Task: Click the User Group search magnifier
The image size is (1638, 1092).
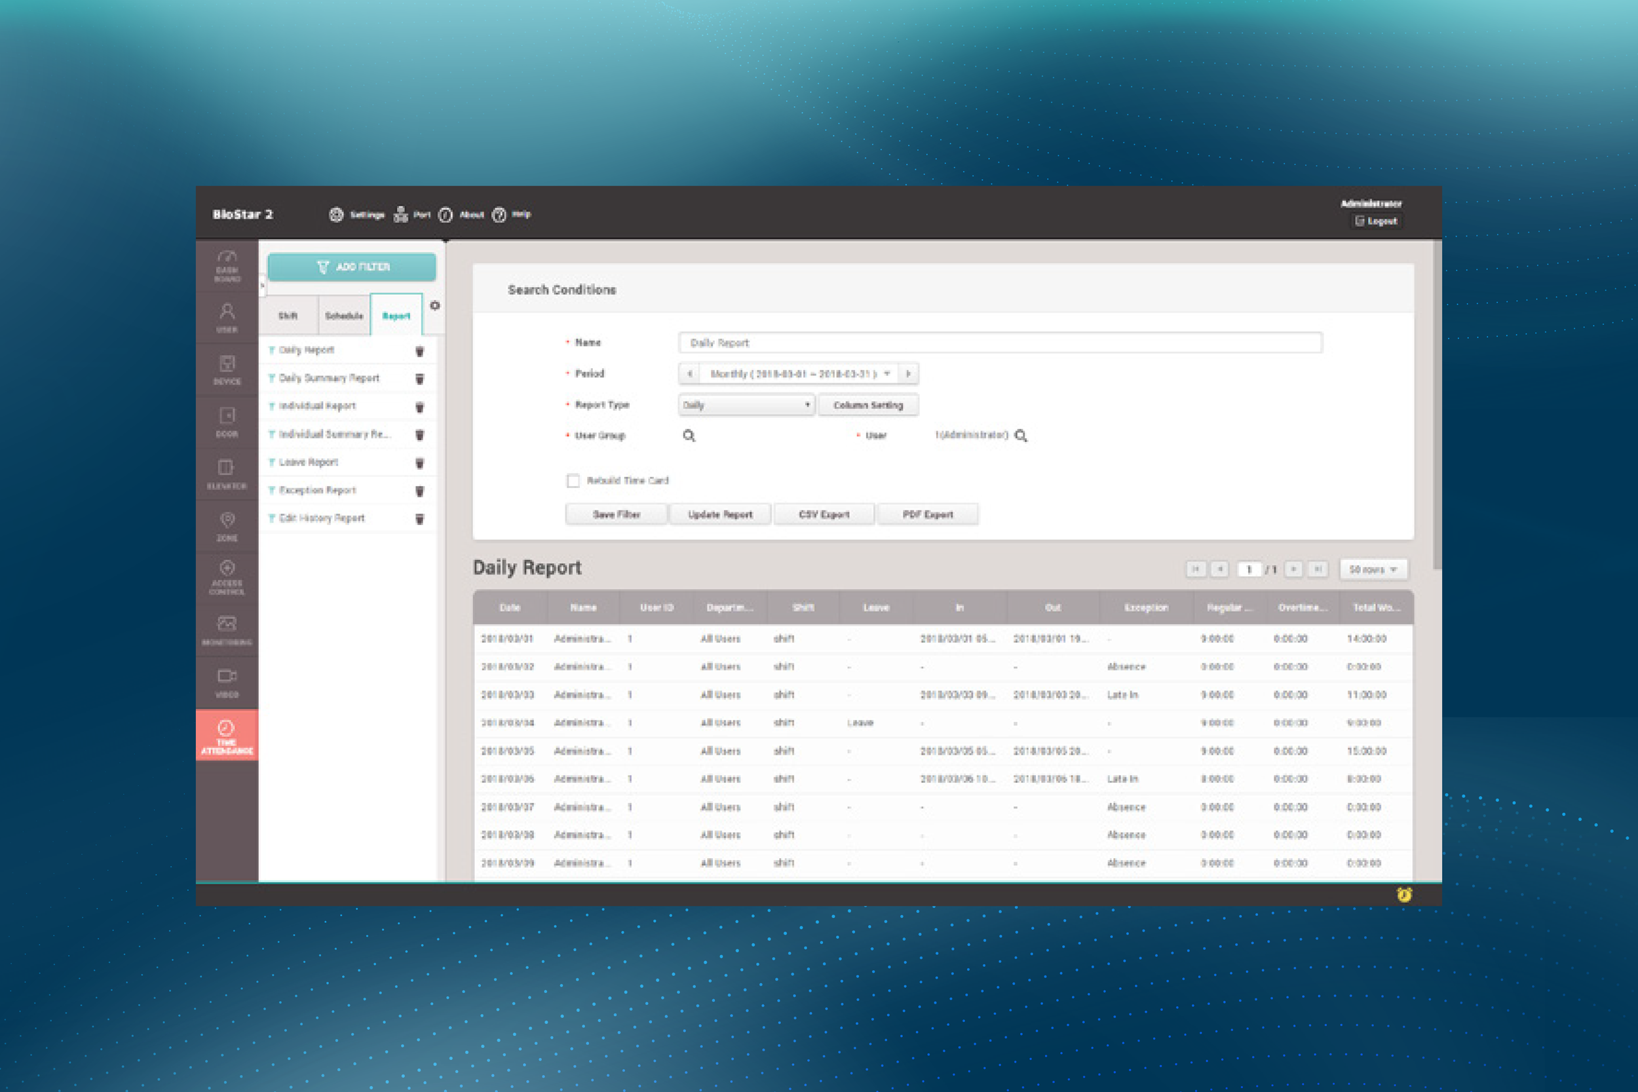Action: point(689,436)
